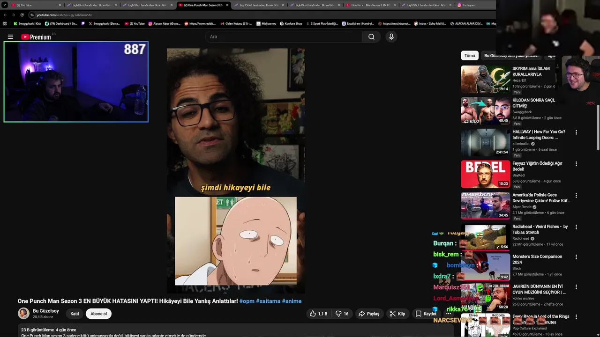Open the (79) Dashboard bookmark

[x=61, y=23]
